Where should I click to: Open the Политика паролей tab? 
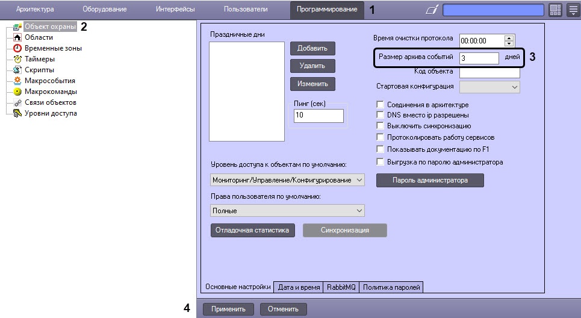pyautogui.click(x=391, y=287)
